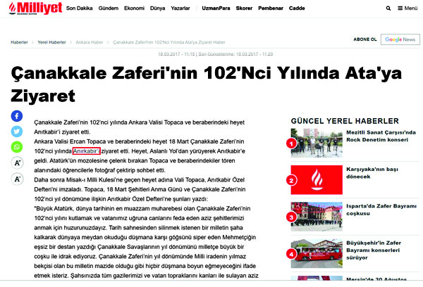Go to Gündem menu item
The image size is (423, 287).
[118, 8]
